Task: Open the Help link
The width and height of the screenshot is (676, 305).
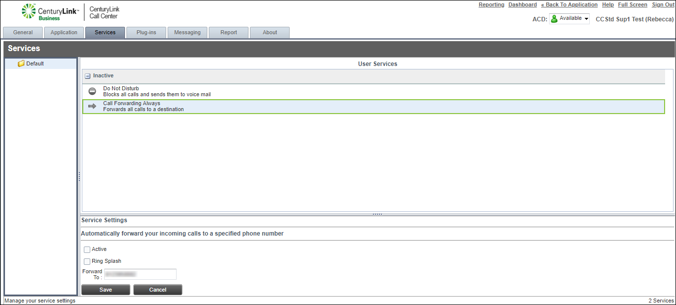Action: pyautogui.click(x=608, y=4)
